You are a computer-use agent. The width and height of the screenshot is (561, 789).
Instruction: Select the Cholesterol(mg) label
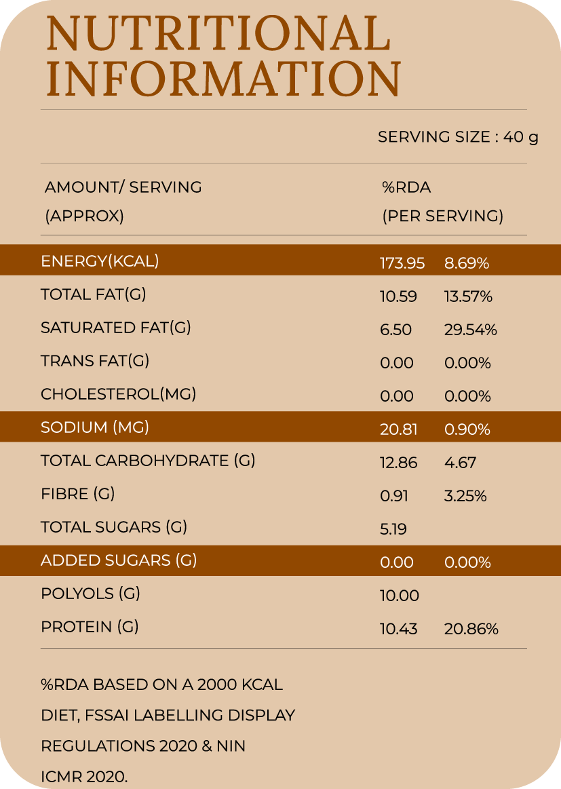[x=119, y=394]
